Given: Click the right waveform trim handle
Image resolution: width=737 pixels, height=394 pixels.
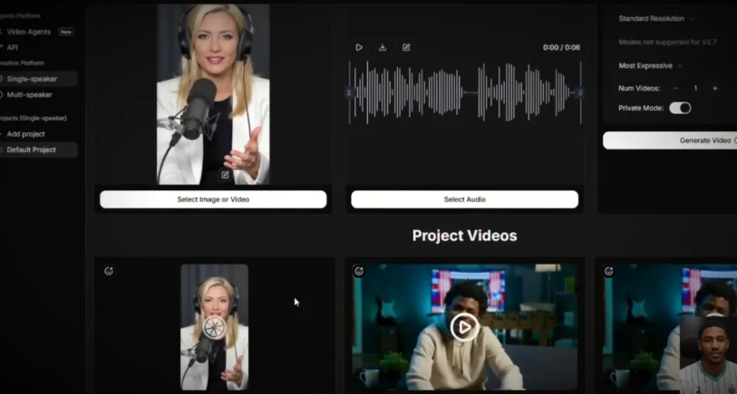Looking at the screenshot, I should [x=580, y=92].
